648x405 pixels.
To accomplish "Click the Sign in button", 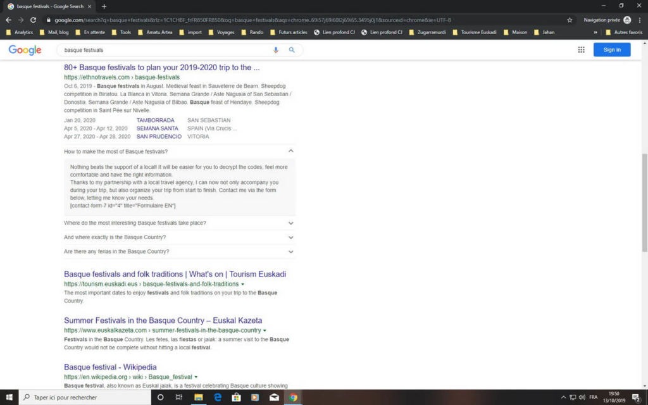I will [612, 49].
